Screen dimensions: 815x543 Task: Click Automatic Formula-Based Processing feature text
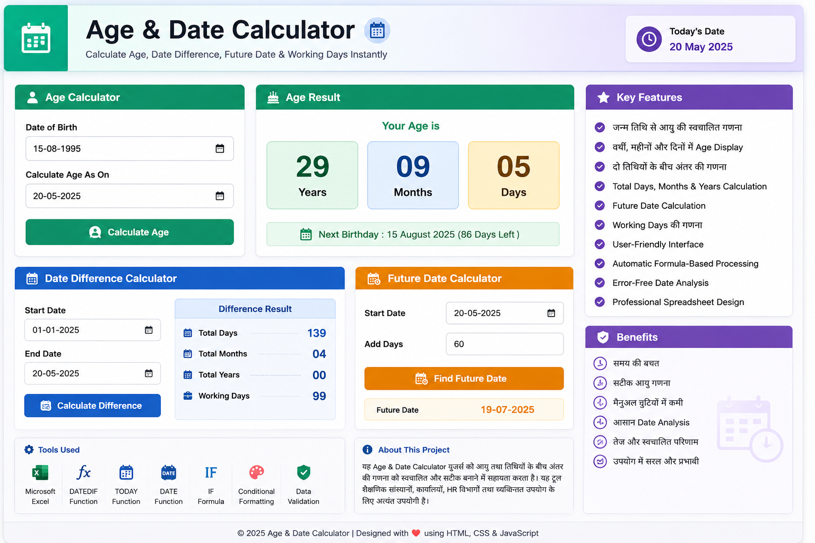686,264
